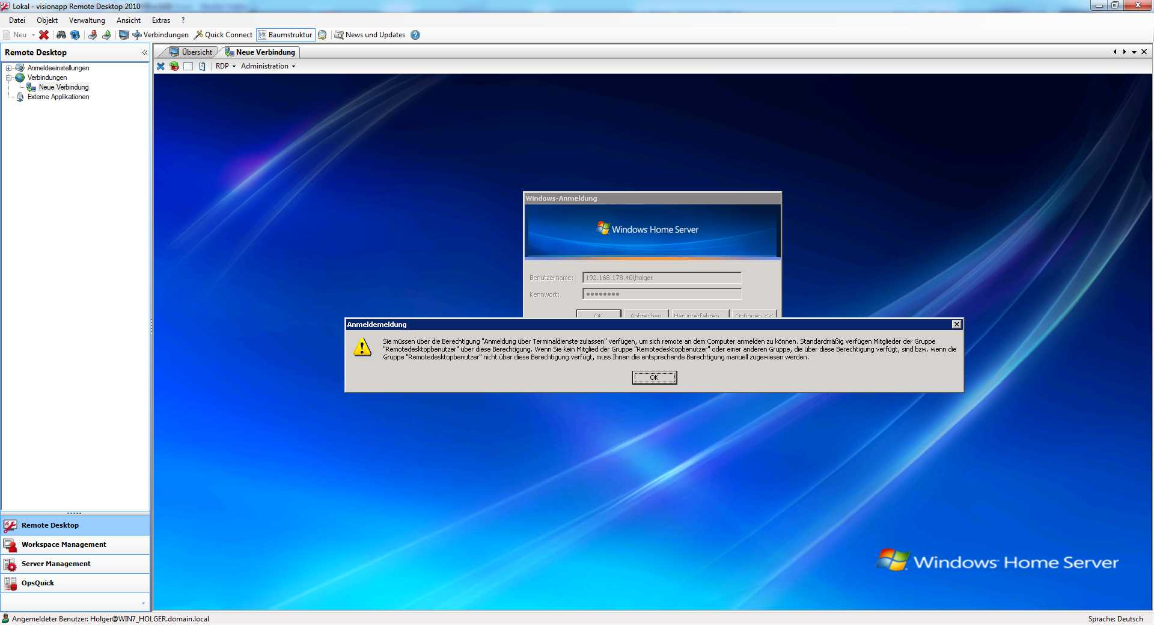Open the Datei menu
The width and height of the screenshot is (1154, 625).
coord(17,20)
